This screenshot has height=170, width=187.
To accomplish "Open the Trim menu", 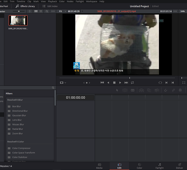I will [x=12, y=2].
